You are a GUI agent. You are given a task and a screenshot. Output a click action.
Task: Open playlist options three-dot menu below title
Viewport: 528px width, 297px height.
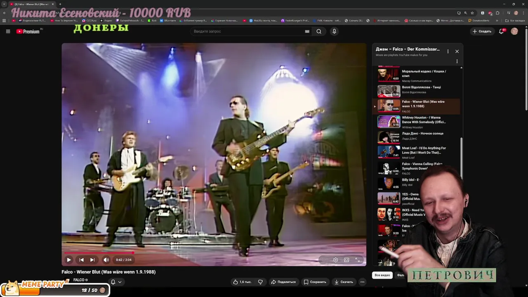[x=457, y=61]
